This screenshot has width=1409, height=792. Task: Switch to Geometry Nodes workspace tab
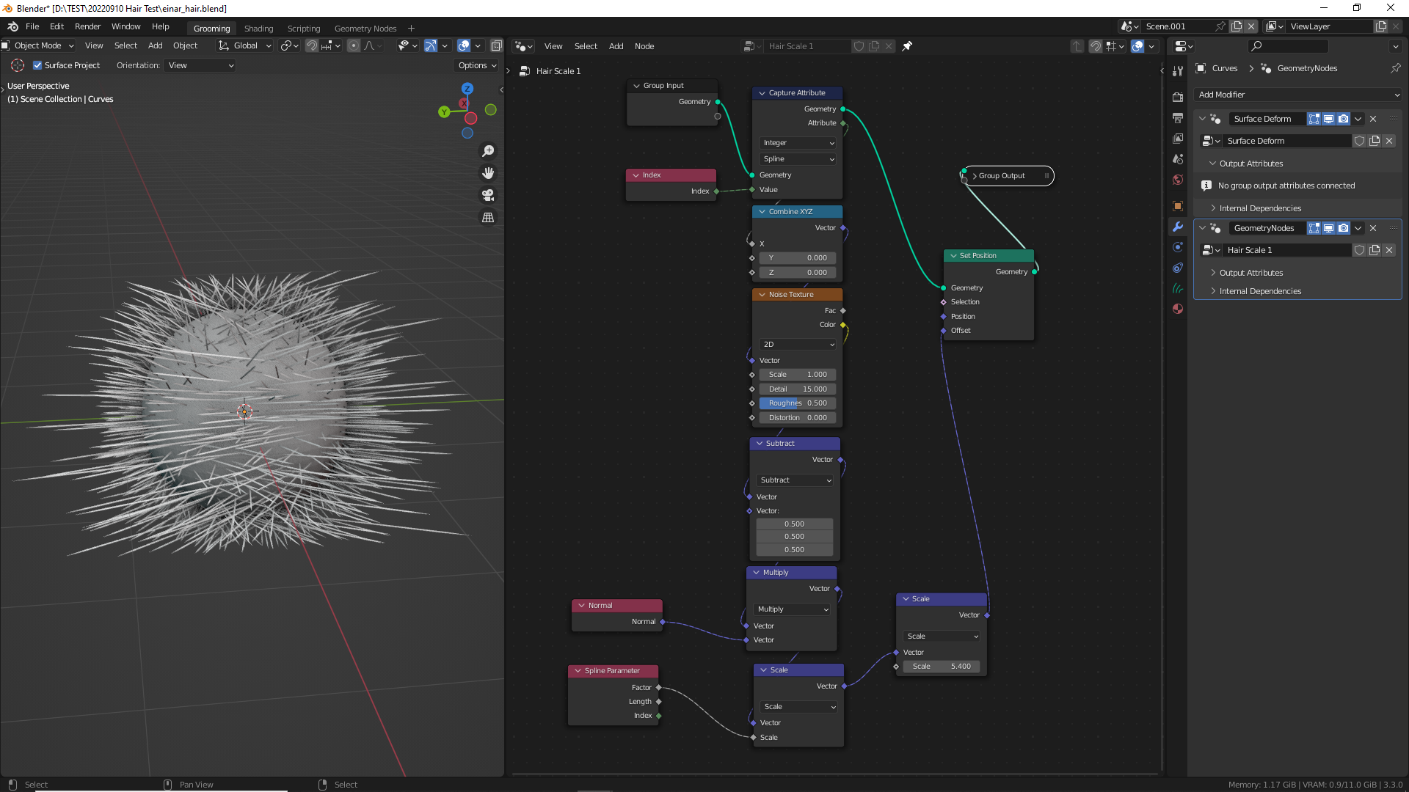pos(365,29)
